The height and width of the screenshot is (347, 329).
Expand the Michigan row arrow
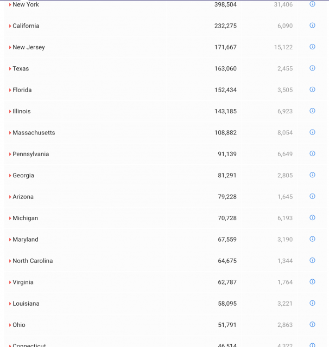[x=10, y=219]
